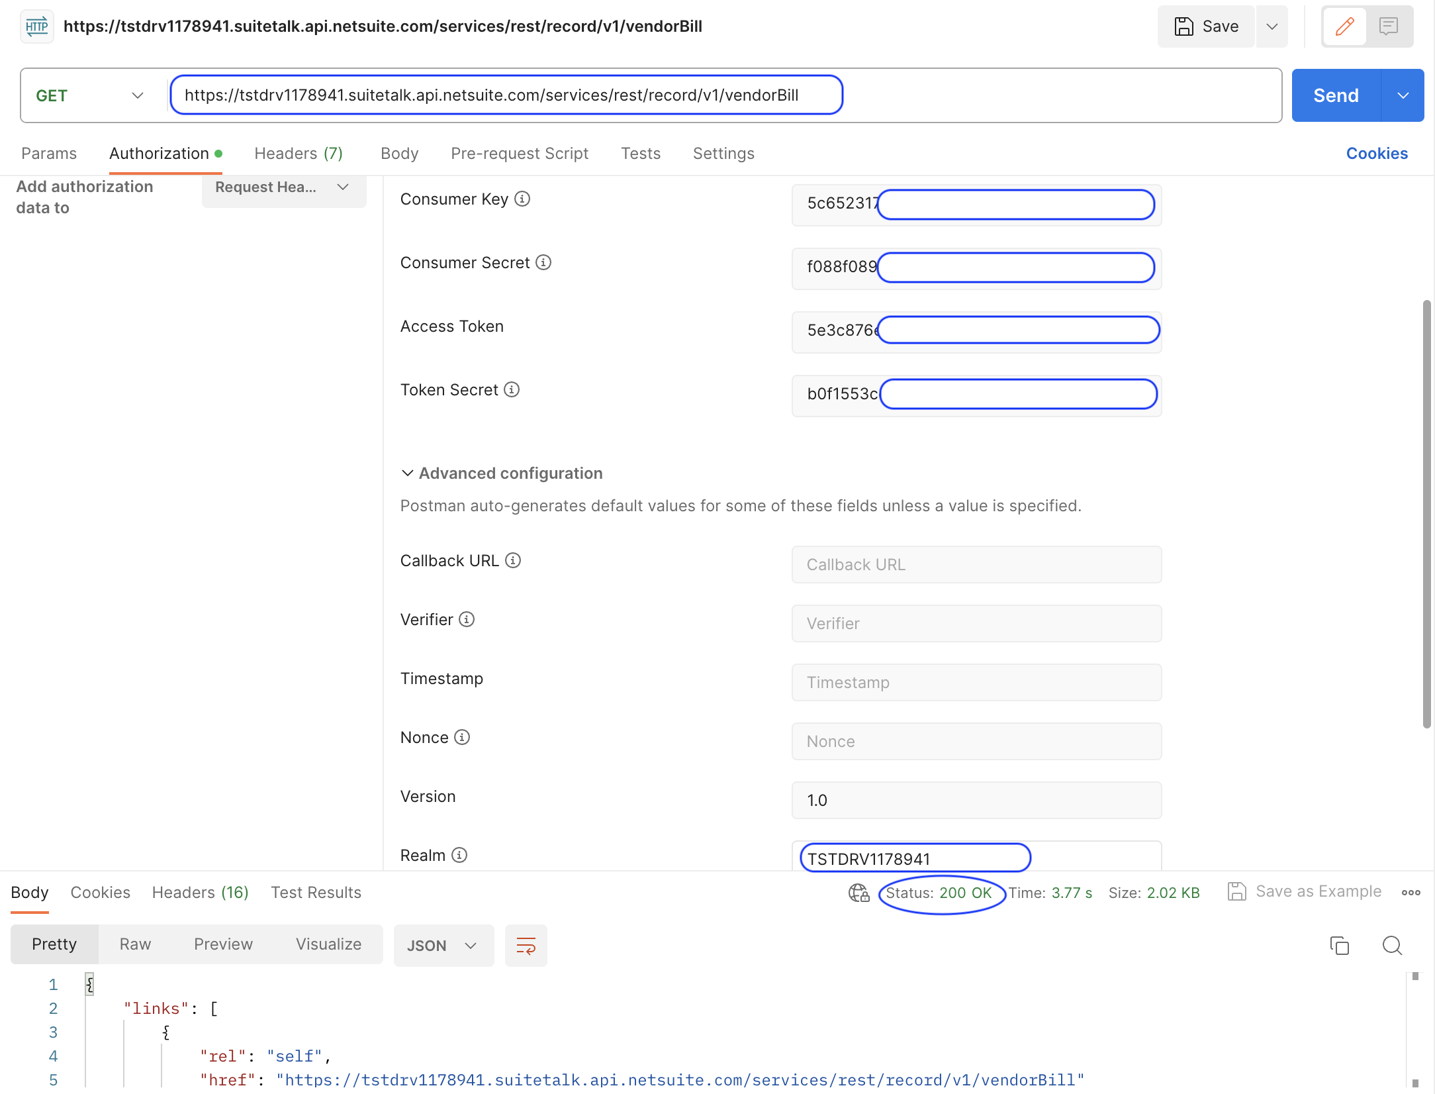The width and height of the screenshot is (1435, 1094).
Task: Open response options via the three-dot icon
Action: tap(1411, 893)
